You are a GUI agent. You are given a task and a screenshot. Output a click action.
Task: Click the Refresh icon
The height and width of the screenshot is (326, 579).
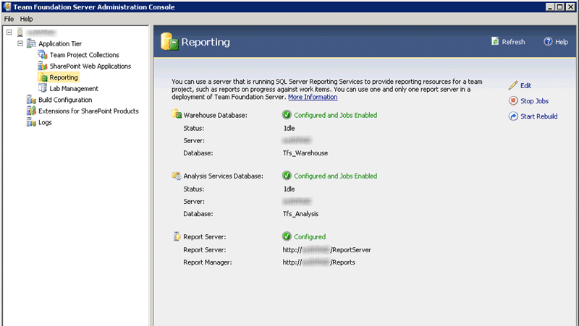click(x=495, y=41)
